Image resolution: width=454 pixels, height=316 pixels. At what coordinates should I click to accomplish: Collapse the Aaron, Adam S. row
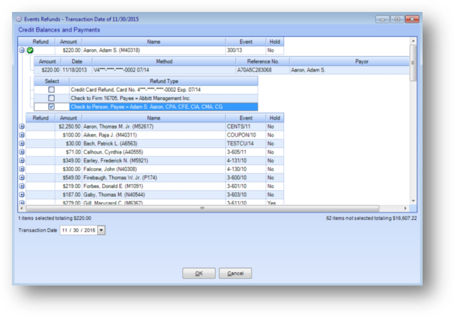click(22, 50)
